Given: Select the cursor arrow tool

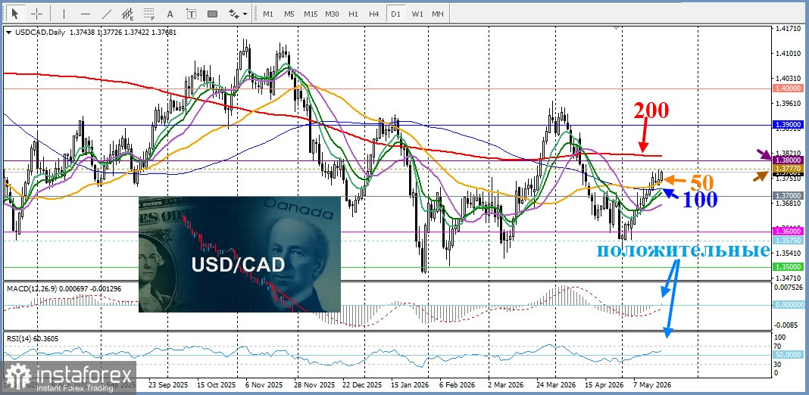Looking at the screenshot, I should click(x=15, y=14).
